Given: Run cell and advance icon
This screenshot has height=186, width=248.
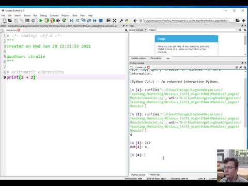Looking at the screenshot, I should tap(53, 21).
